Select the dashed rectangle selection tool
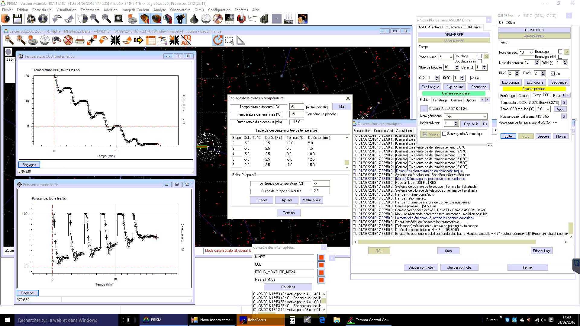This screenshot has height=326, width=580. [x=229, y=40]
